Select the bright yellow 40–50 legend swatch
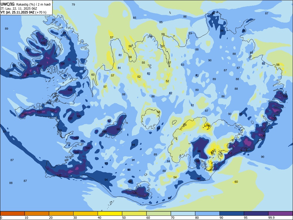 tap(110, 214)
